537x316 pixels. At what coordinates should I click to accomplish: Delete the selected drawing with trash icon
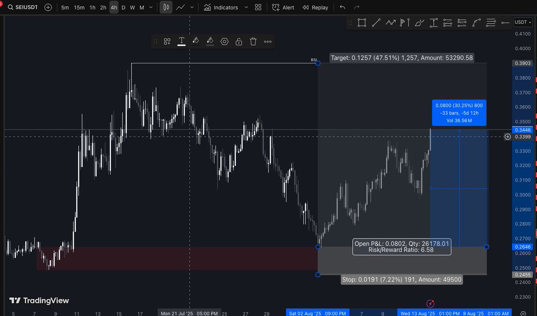click(x=253, y=42)
